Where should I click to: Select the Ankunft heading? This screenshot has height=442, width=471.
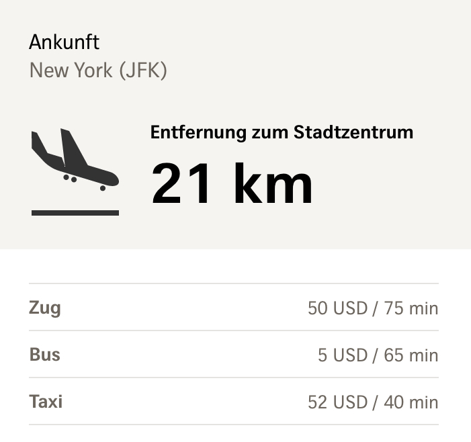click(x=64, y=42)
